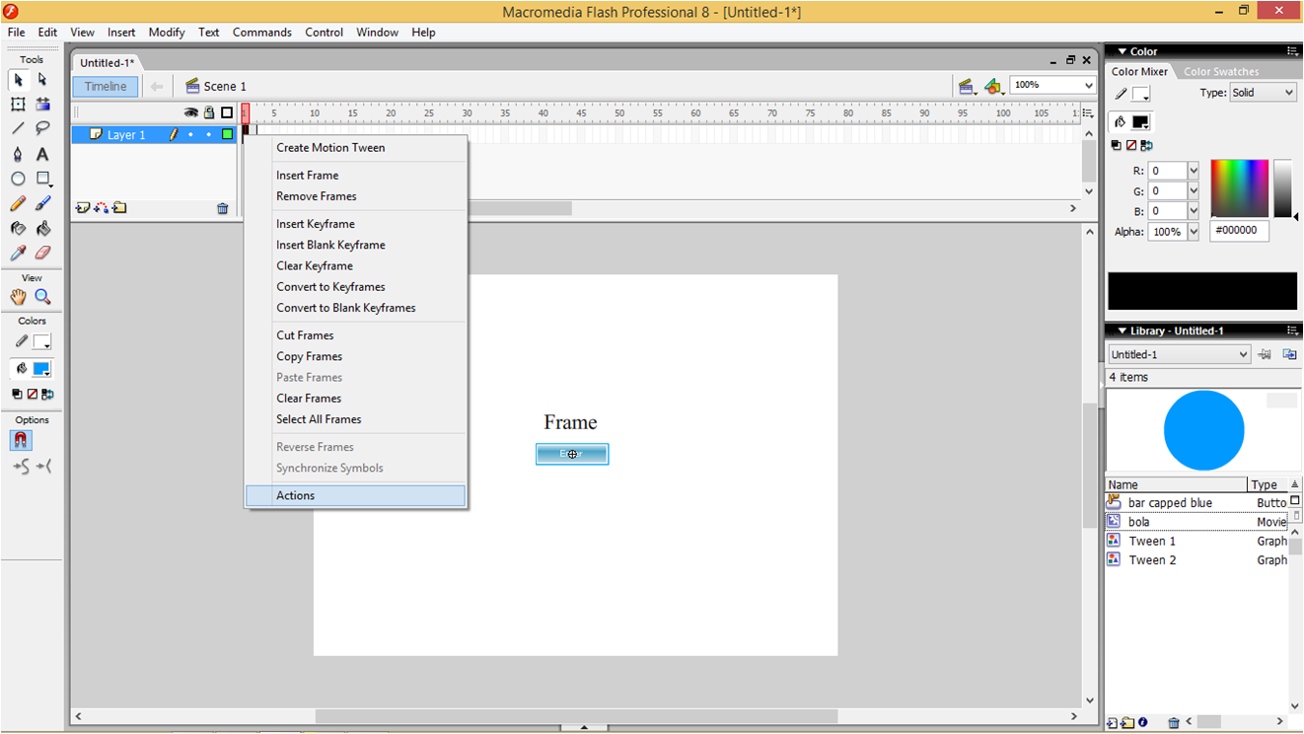Toggle Snap to Objects magnet option
The image size is (1304, 734).
click(21, 440)
